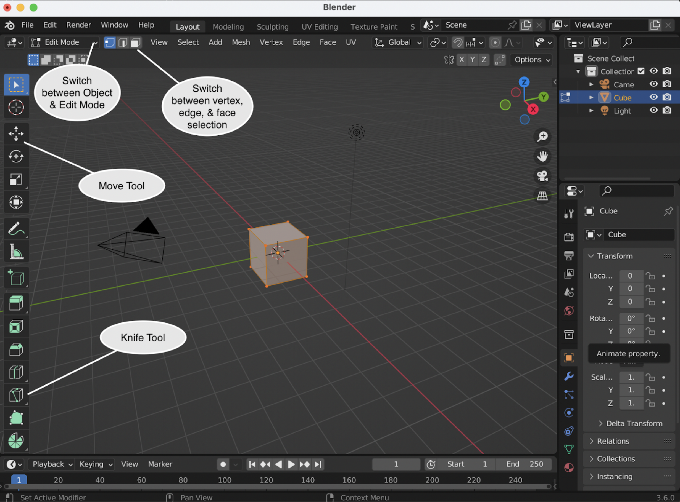Image resolution: width=680 pixels, height=502 pixels.
Task: Select the Measure tool
Action: [16, 252]
